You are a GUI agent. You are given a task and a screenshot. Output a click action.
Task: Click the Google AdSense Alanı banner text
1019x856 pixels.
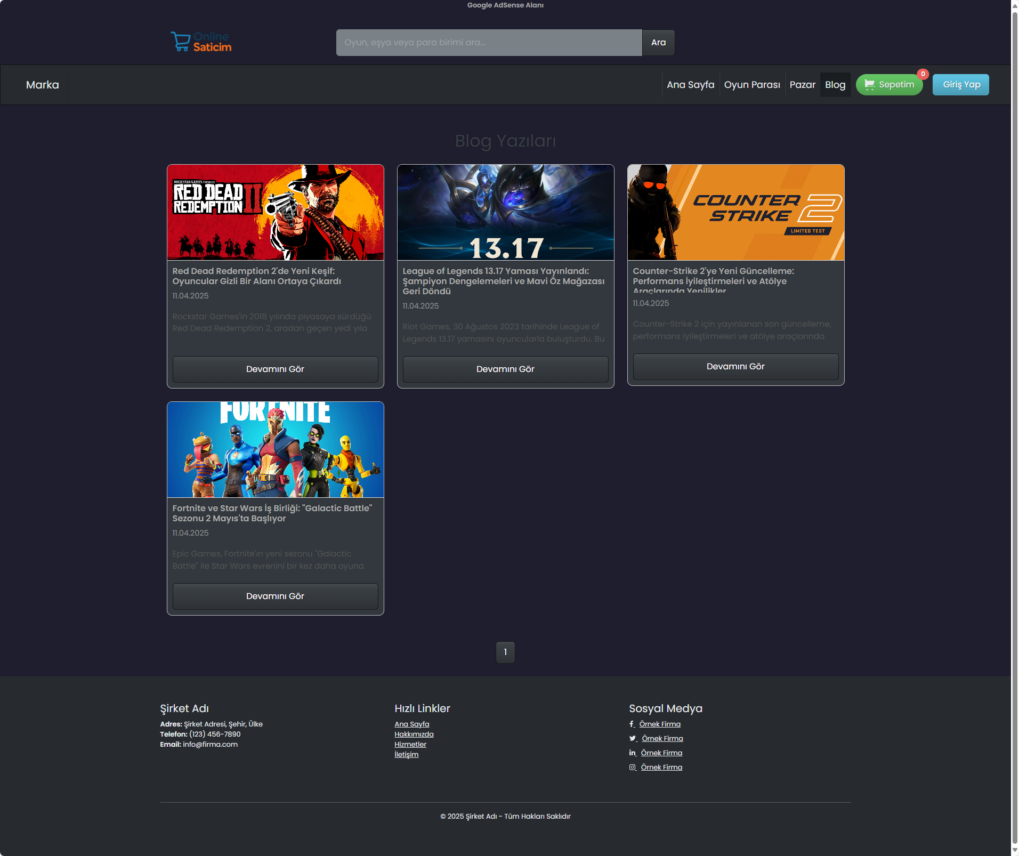[x=505, y=5]
